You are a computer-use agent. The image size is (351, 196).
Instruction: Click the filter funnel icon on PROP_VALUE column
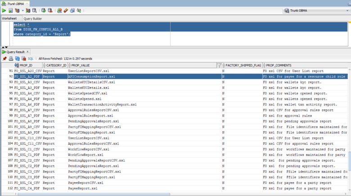[x=219, y=65]
